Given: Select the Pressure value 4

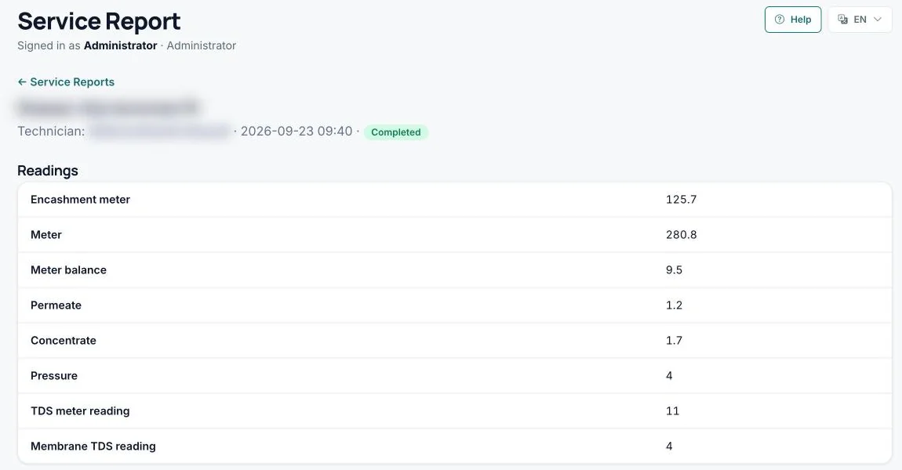Looking at the screenshot, I should tap(669, 376).
